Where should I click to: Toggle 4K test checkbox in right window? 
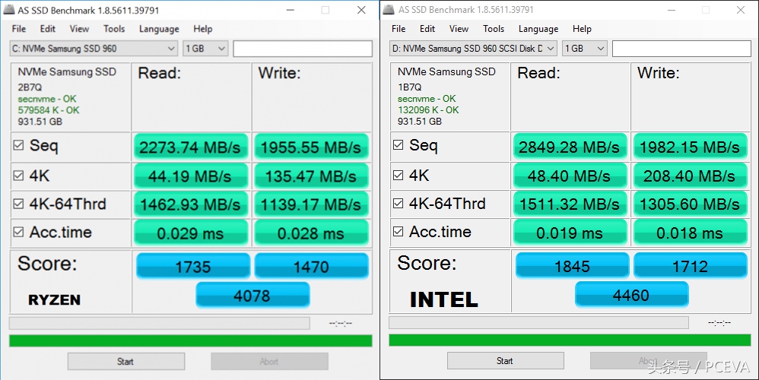(x=398, y=176)
